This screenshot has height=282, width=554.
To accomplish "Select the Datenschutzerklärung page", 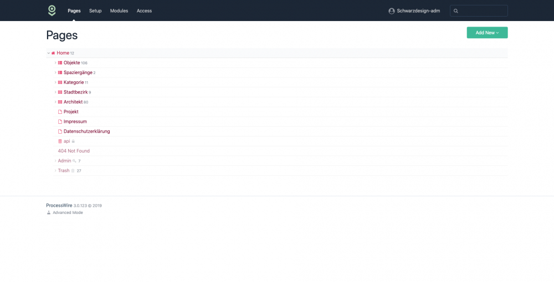I will pyautogui.click(x=86, y=132).
